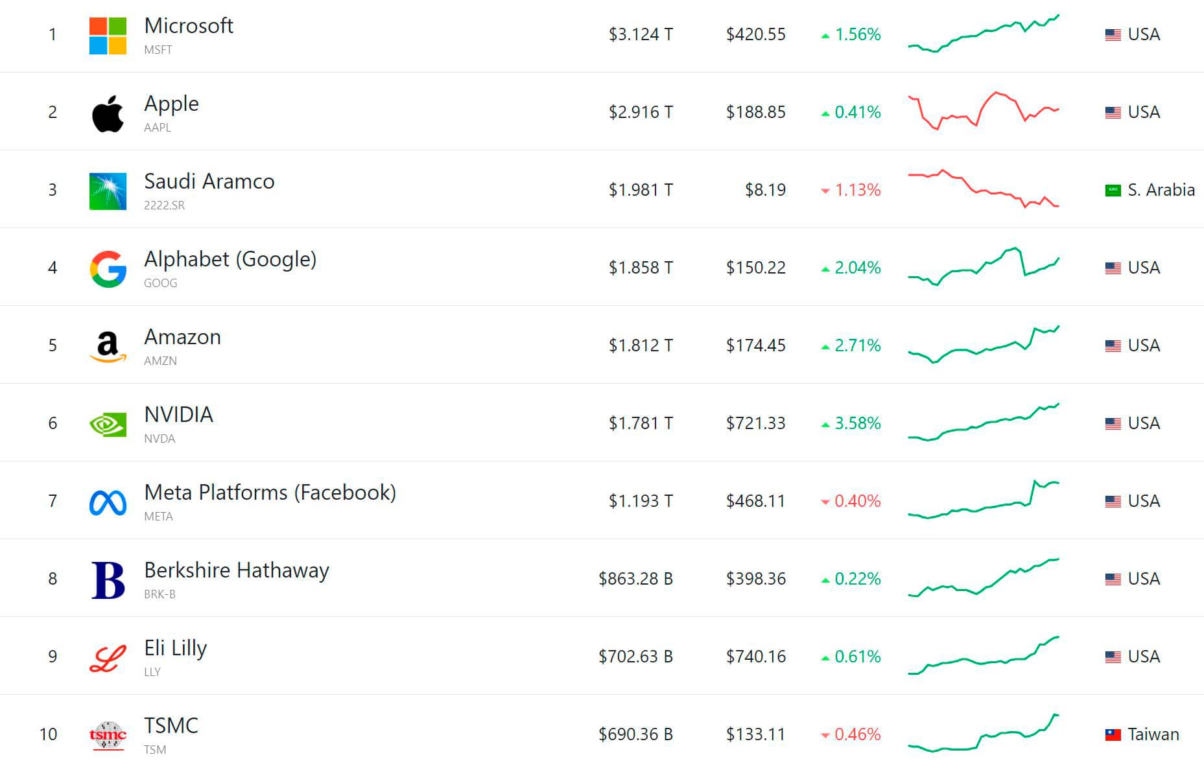Click the NVIDIA 30-day price sparkline
The image size is (1204, 770).
pos(983,422)
